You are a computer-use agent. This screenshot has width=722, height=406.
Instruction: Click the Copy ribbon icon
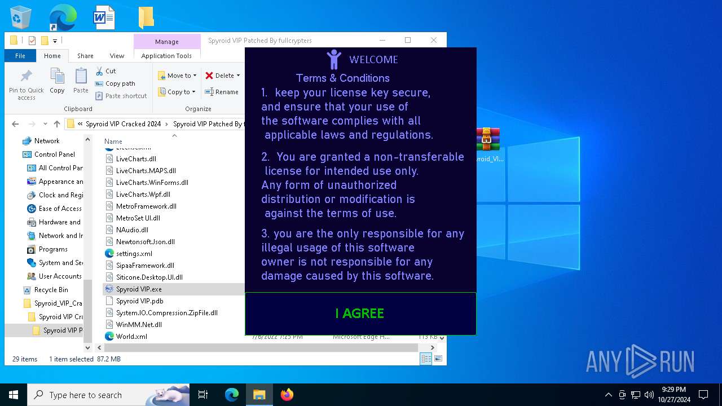57,81
